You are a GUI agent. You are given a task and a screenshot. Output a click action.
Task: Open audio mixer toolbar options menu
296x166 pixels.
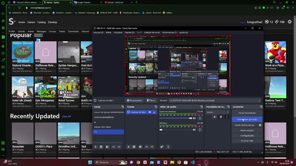point(168,147)
